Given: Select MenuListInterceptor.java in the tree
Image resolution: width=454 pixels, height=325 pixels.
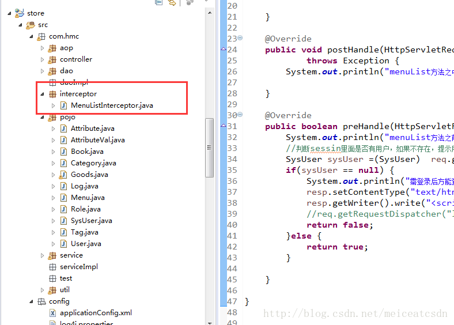Looking at the screenshot, I should (112, 105).
